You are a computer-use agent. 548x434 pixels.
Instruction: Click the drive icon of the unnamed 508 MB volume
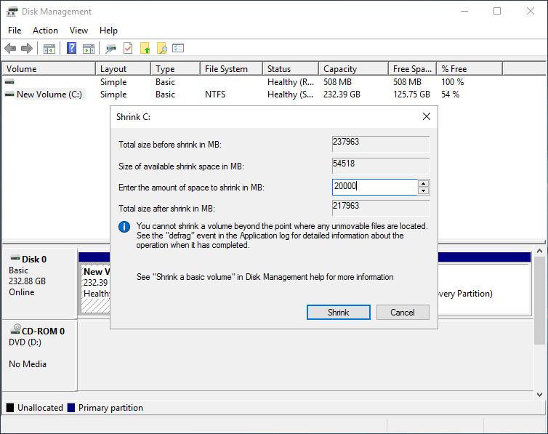click(9, 81)
